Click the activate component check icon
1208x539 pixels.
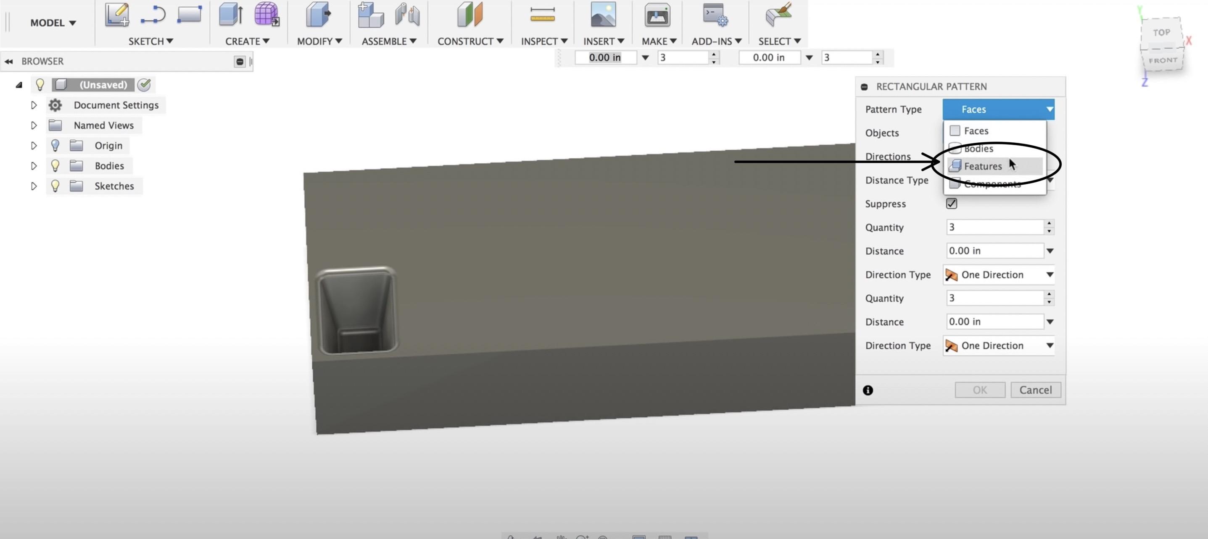tap(145, 85)
